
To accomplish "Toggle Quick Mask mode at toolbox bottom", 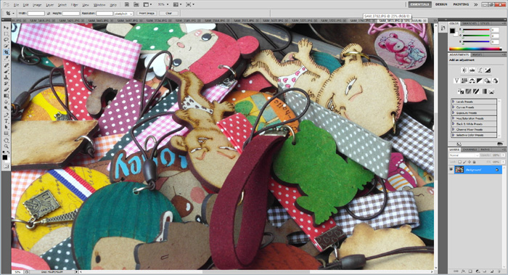I will coord(6,166).
